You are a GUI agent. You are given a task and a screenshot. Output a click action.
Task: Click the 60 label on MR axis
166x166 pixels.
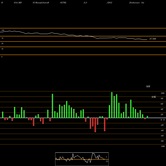[x=162, y=104]
